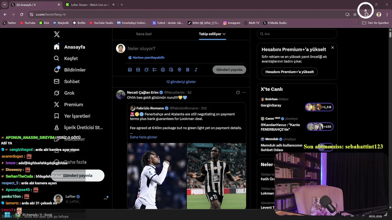Toggle bold text in the composer
The image size is (392, 220).
click(x=188, y=70)
